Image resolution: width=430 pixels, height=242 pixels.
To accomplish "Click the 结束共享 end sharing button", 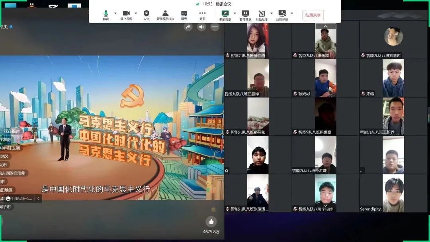I will click(313, 15).
